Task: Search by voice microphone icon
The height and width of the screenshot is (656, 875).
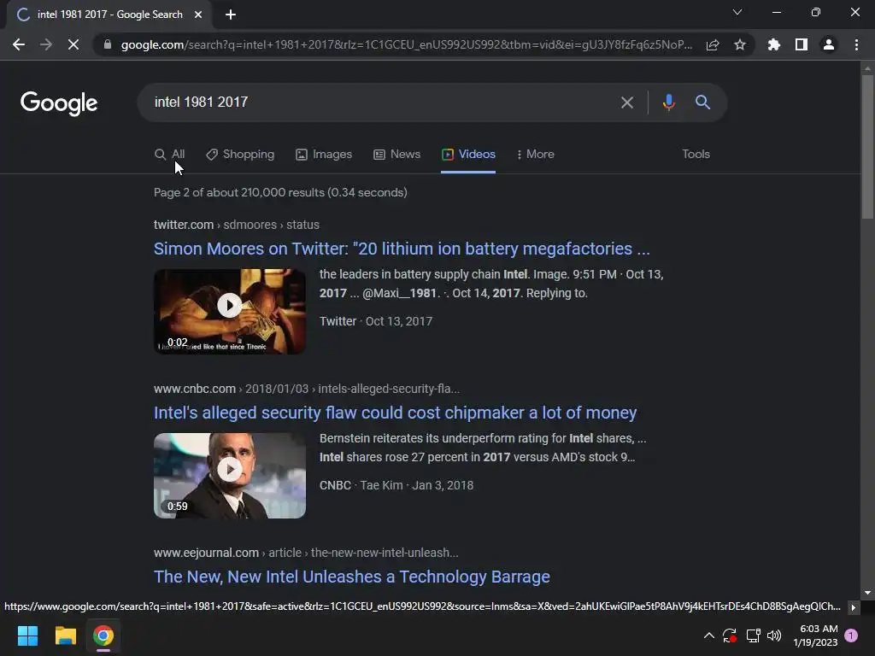Action: [x=668, y=102]
